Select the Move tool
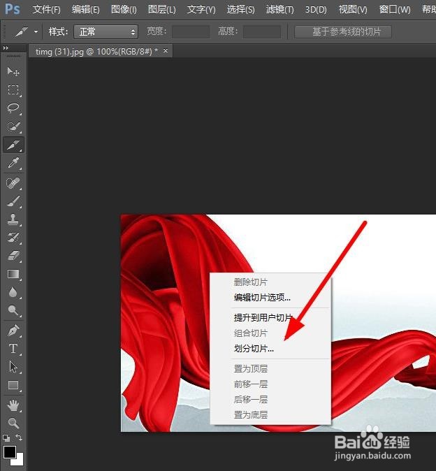Viewport: 436px width, 471px height. [x=13, y=71]
